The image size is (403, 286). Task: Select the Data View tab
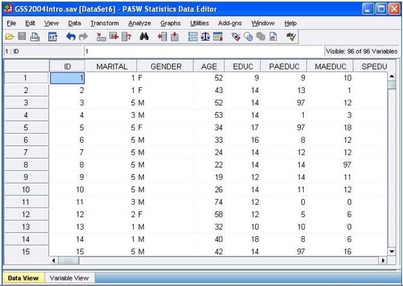click(23, 278)
